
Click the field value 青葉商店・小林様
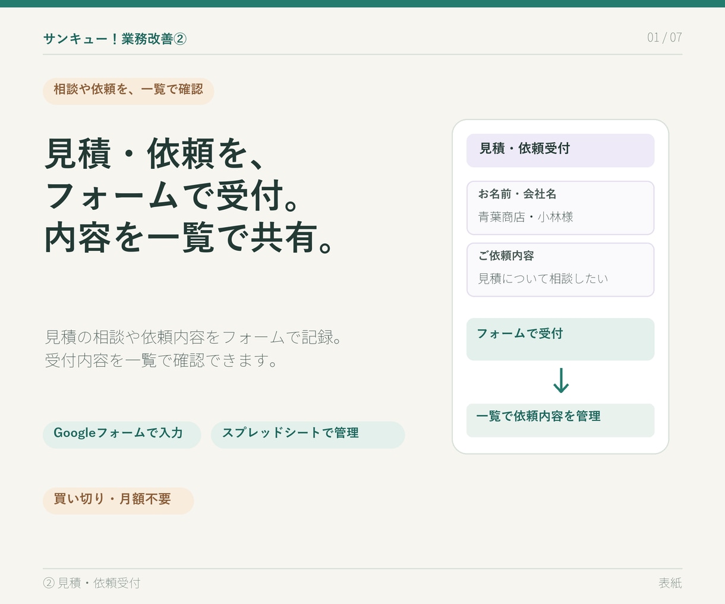pyautogui.click(x=525, y=218)
